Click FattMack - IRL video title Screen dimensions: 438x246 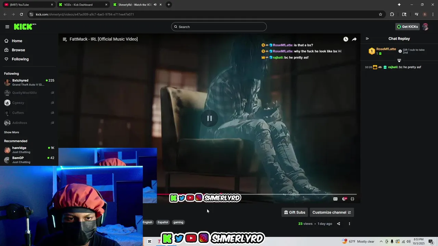tap(104, 39)
